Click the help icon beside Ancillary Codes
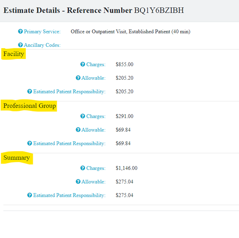Viewport: 239px width, 238px height. tap(20, 45)
